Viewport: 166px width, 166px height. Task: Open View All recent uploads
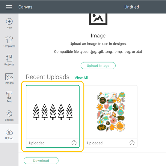[81, 78]
